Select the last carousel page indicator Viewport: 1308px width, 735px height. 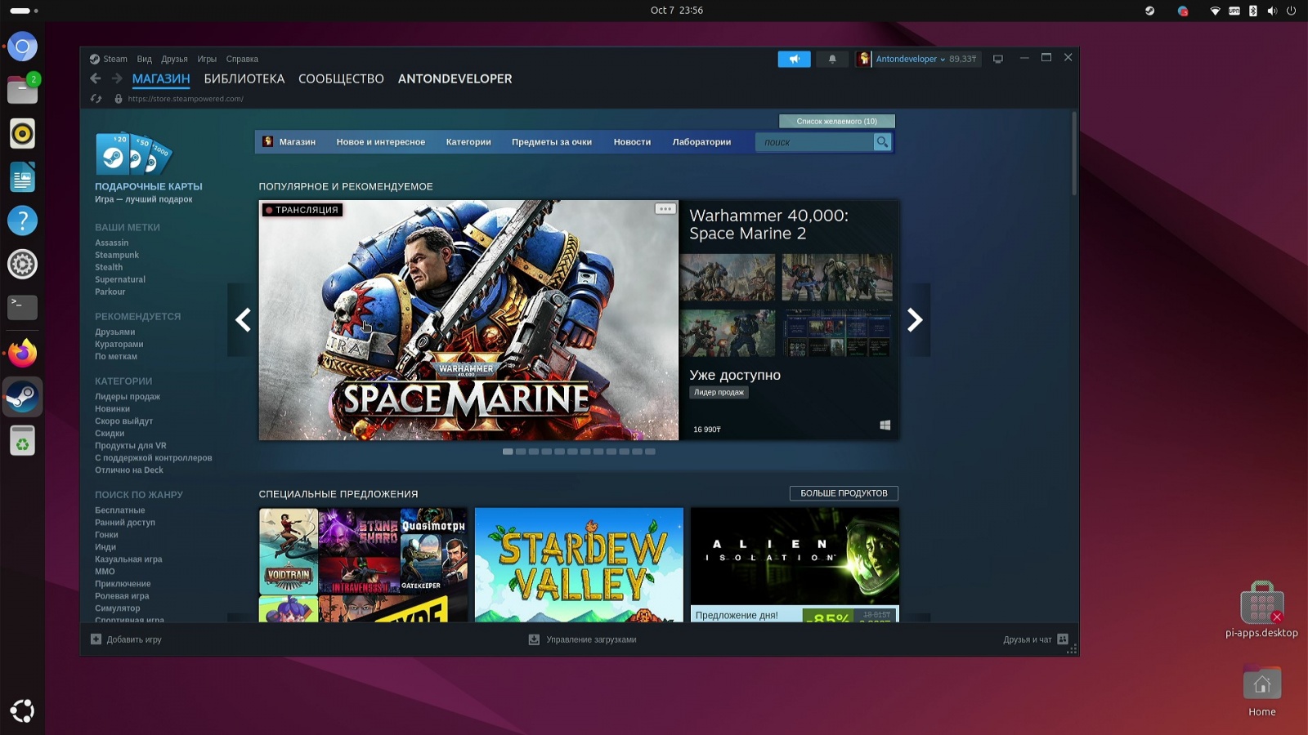coord(650,452)
